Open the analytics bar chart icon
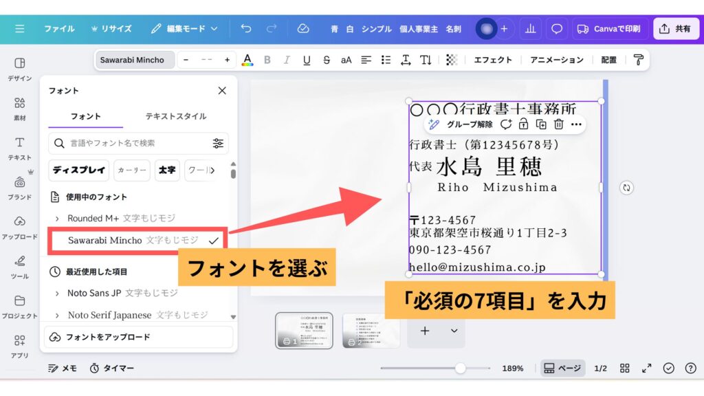Image resolution: width=704 pixels, height=396 pixels. [529, 29]
